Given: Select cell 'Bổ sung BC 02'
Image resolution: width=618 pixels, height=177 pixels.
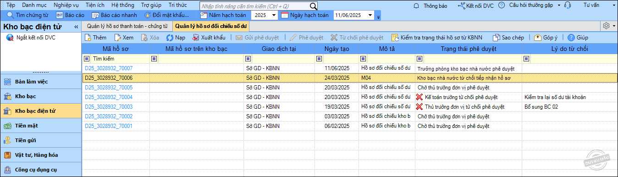Looking at the screenshot, I should coord(569,107).
